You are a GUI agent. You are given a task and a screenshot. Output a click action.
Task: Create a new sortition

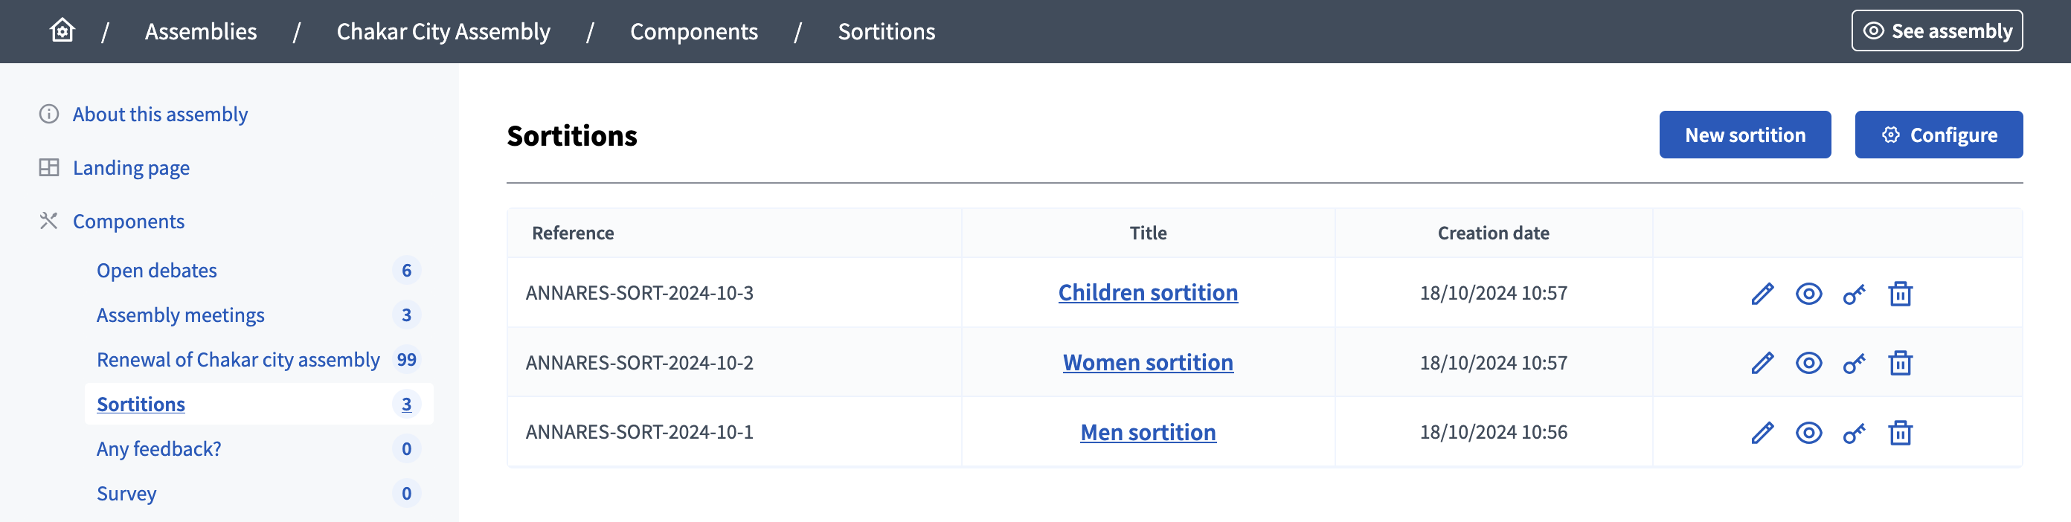pyautogui.click(x=1744, y=135)
